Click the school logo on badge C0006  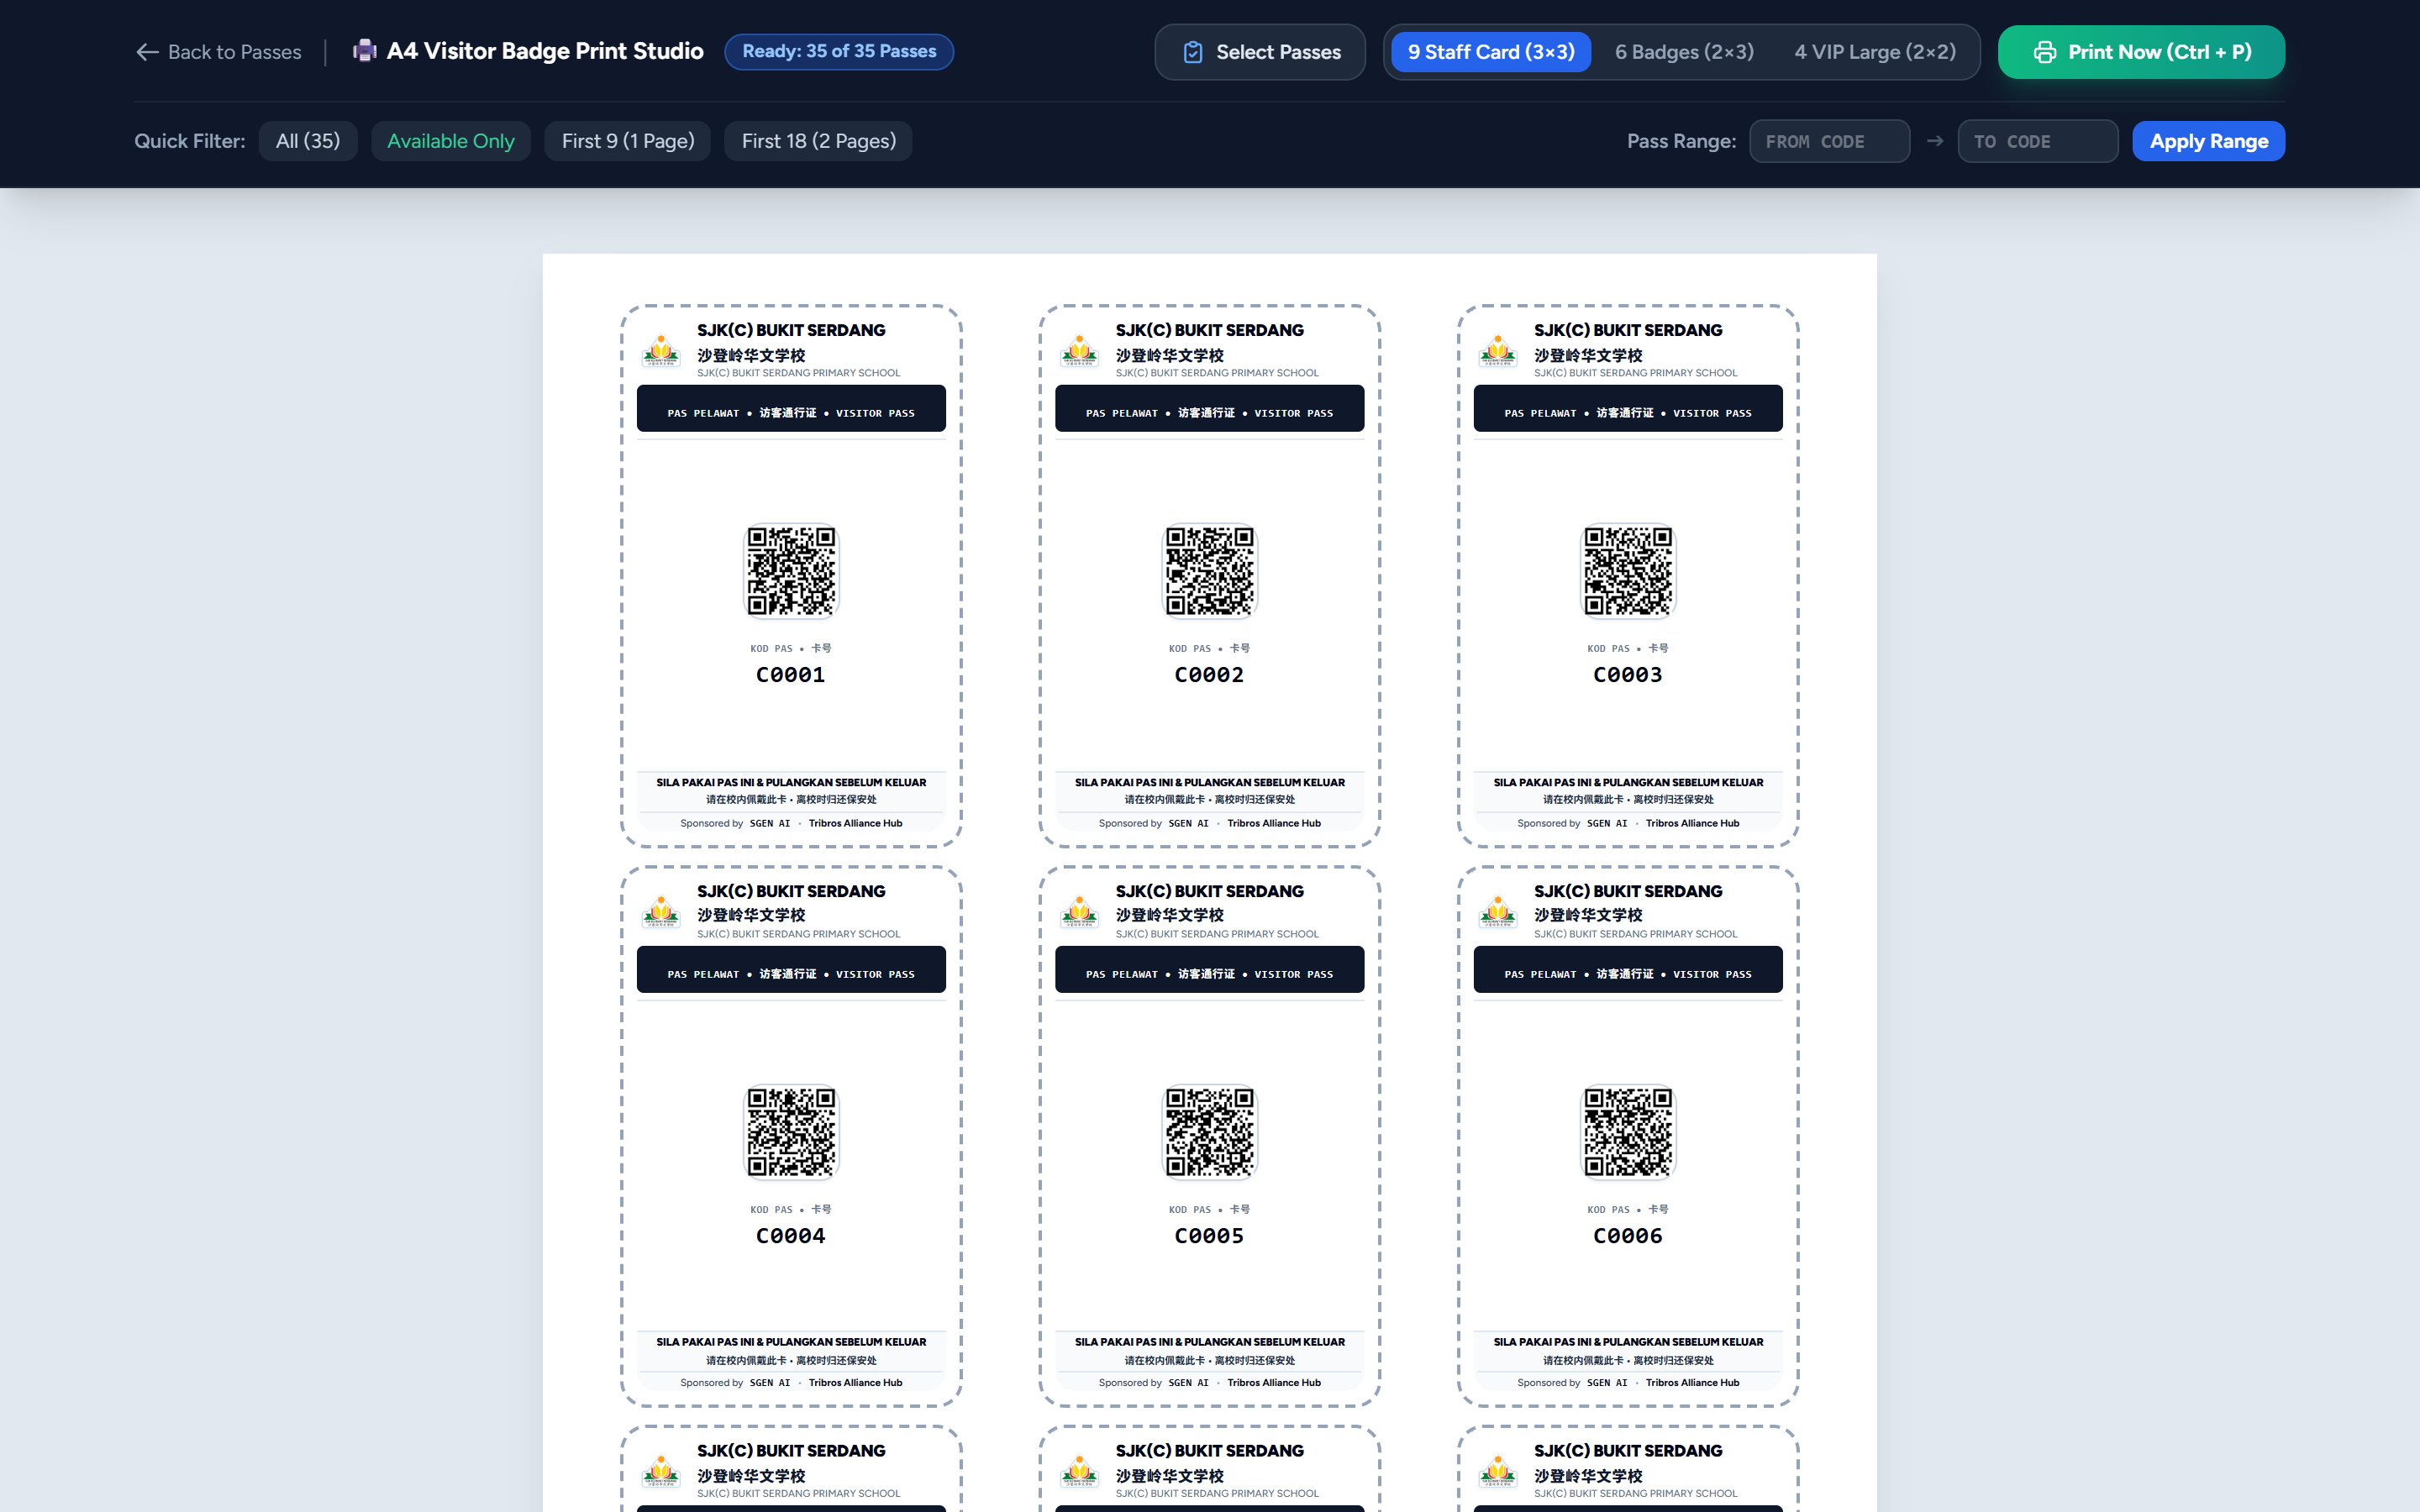click(x=1498, y=912)
